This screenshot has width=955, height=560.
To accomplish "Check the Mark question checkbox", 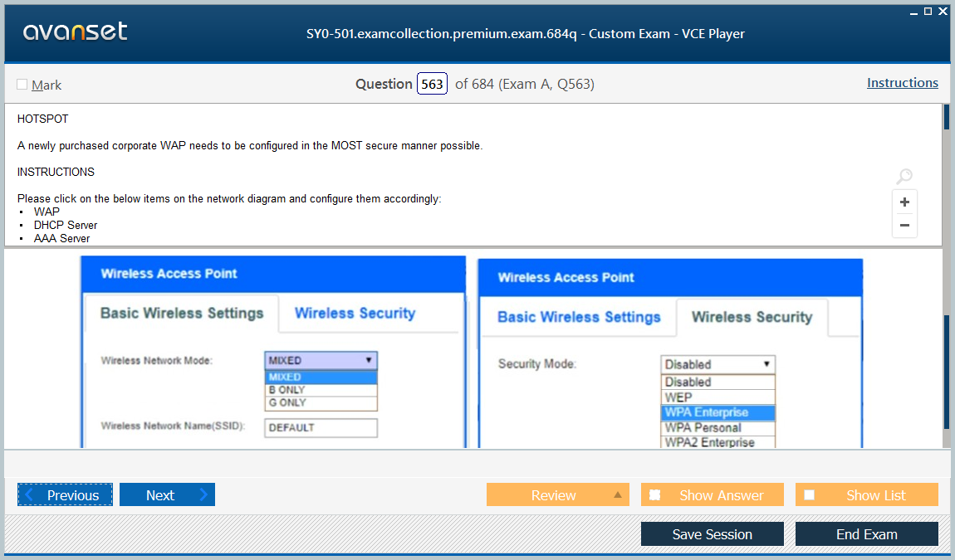I will pos(22,85).
